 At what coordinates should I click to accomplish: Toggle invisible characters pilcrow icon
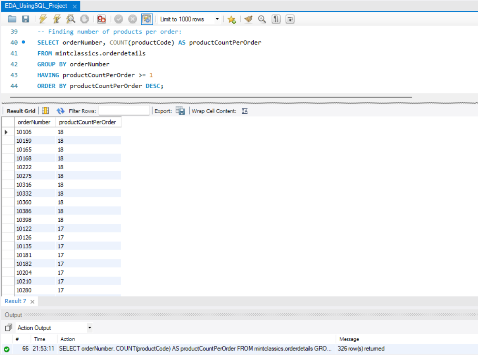(x=276, y=19)
